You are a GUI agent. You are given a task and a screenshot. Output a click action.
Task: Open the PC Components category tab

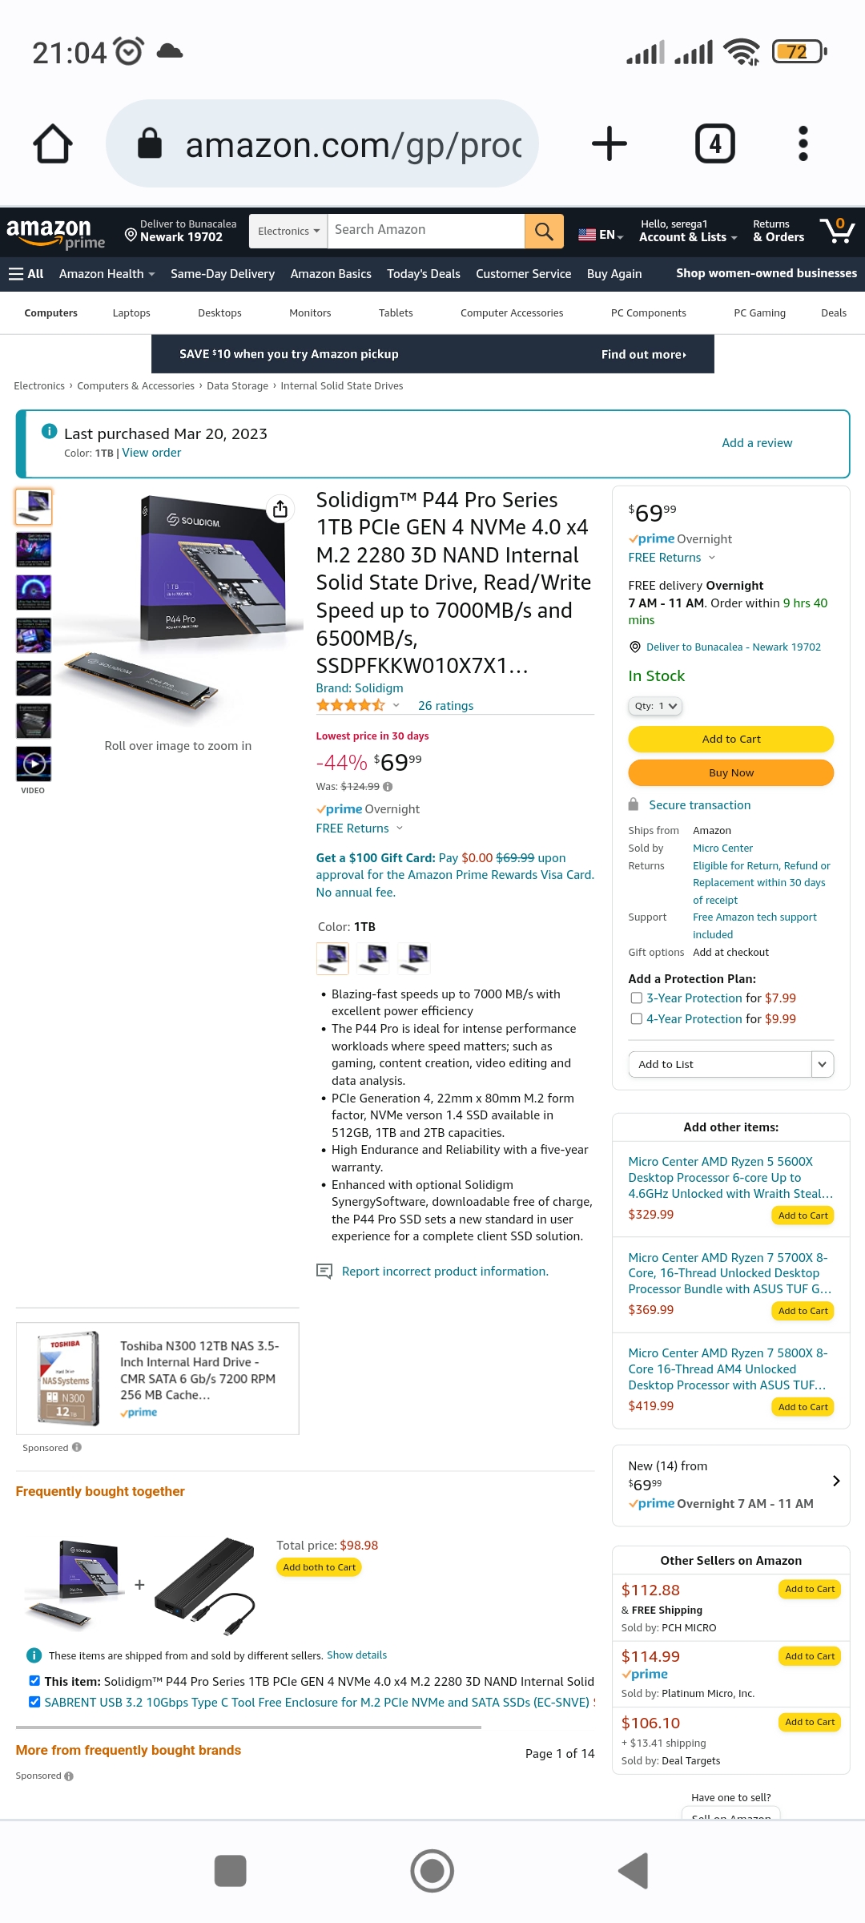(649, 313)
